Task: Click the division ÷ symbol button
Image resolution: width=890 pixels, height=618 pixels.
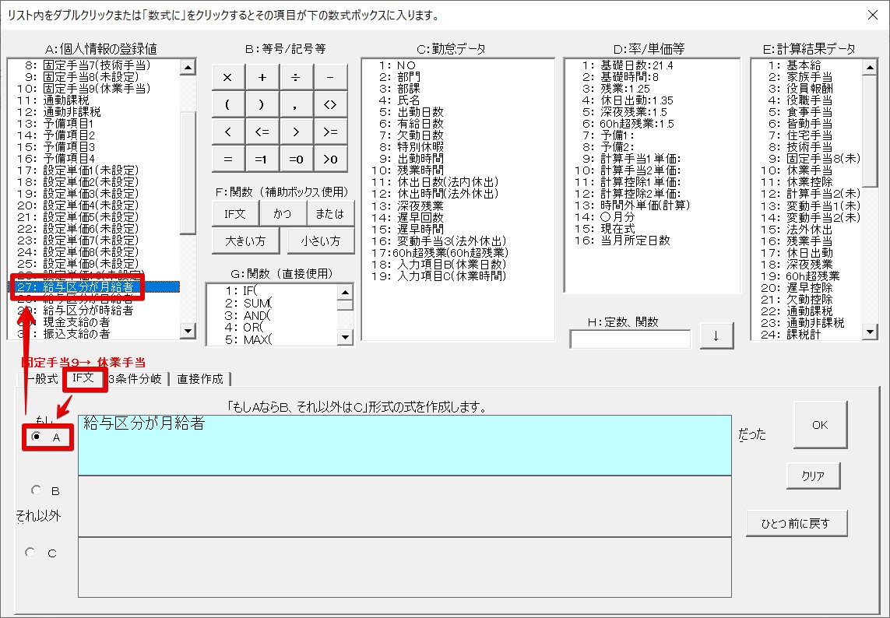Action: (x=296, y=78)
